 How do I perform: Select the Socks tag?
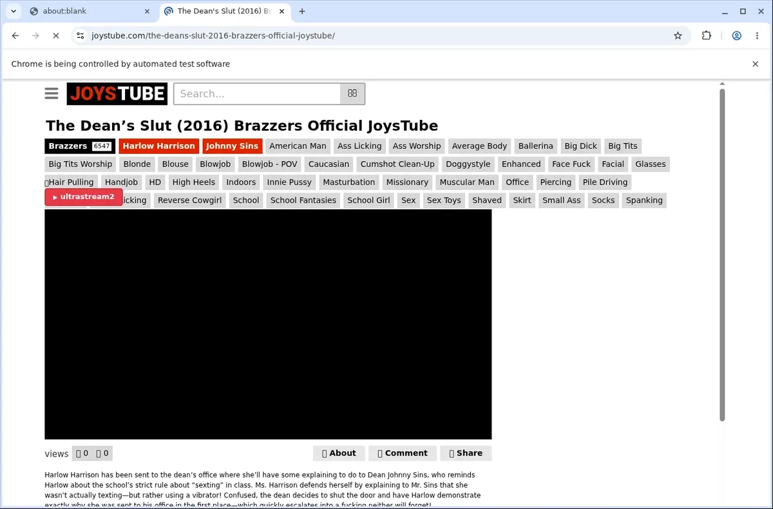coord(604,200)
